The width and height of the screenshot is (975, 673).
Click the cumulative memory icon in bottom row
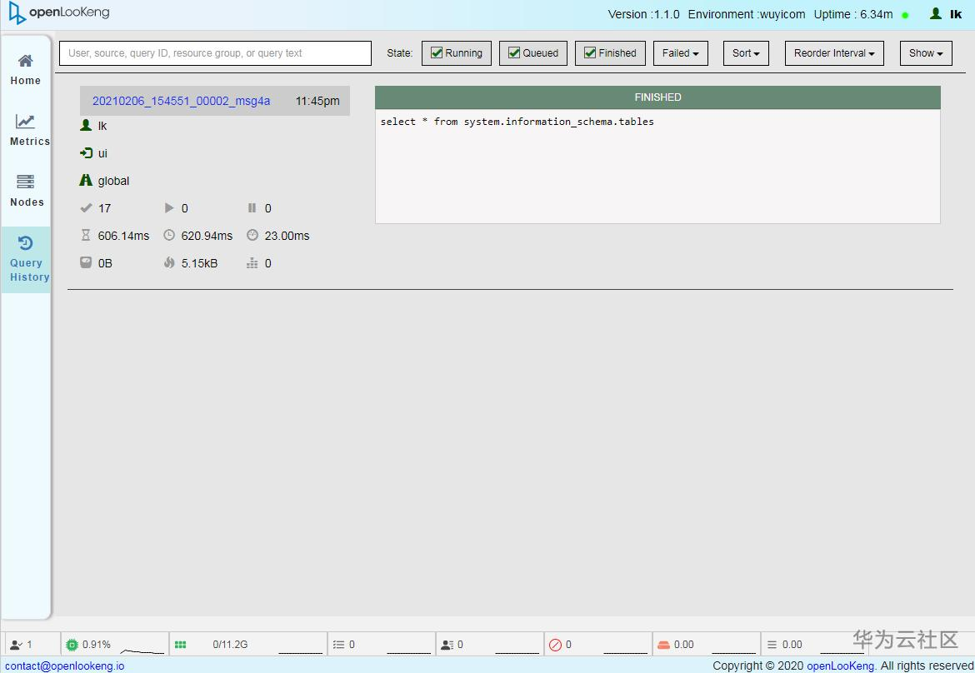click(252, 263)
